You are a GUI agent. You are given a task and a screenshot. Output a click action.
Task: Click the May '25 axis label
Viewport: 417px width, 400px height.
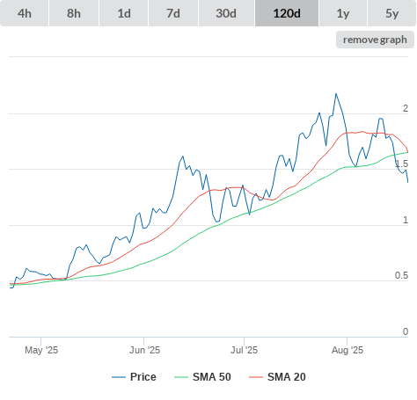coord(41,350)
